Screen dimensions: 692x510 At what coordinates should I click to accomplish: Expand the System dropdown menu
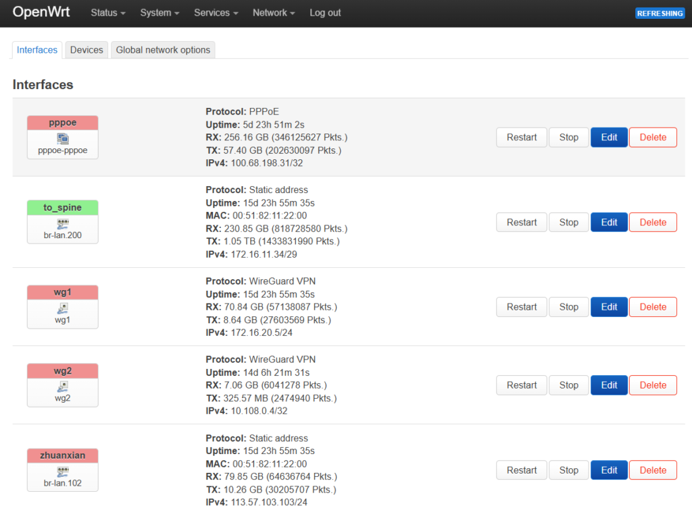[159, 13]
